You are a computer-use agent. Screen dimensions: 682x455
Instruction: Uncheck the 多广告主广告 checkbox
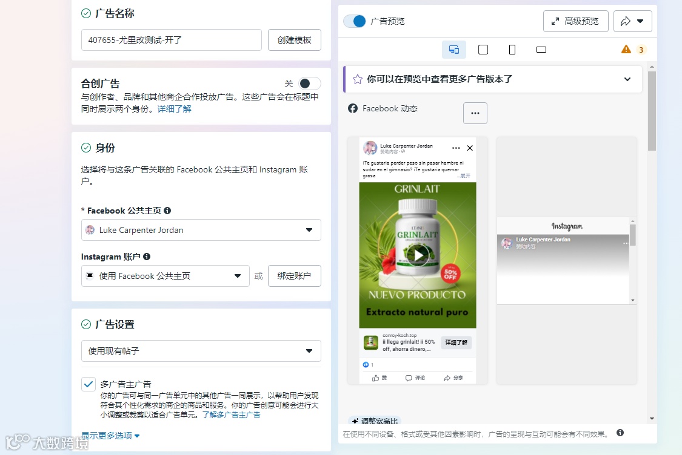pos(89,384)
